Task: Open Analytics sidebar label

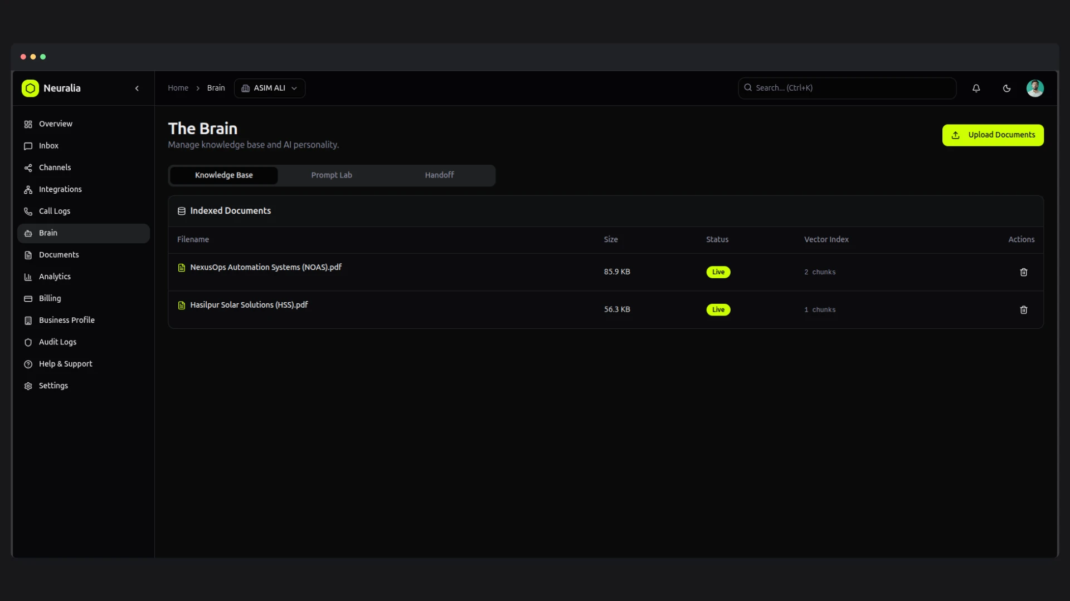Action: 55,277
